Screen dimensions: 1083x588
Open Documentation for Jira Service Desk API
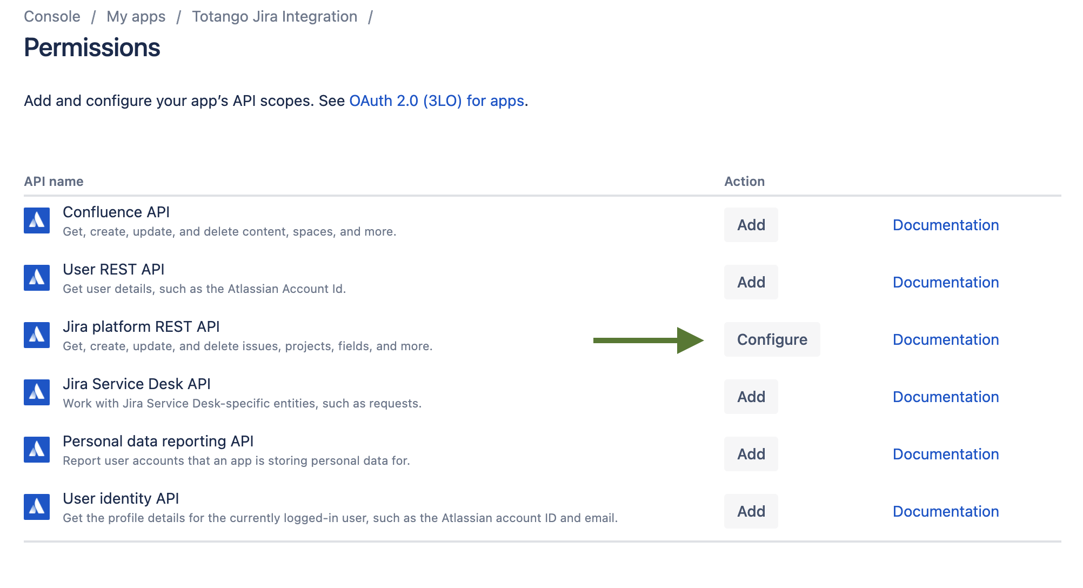click(x=946, y=397)
